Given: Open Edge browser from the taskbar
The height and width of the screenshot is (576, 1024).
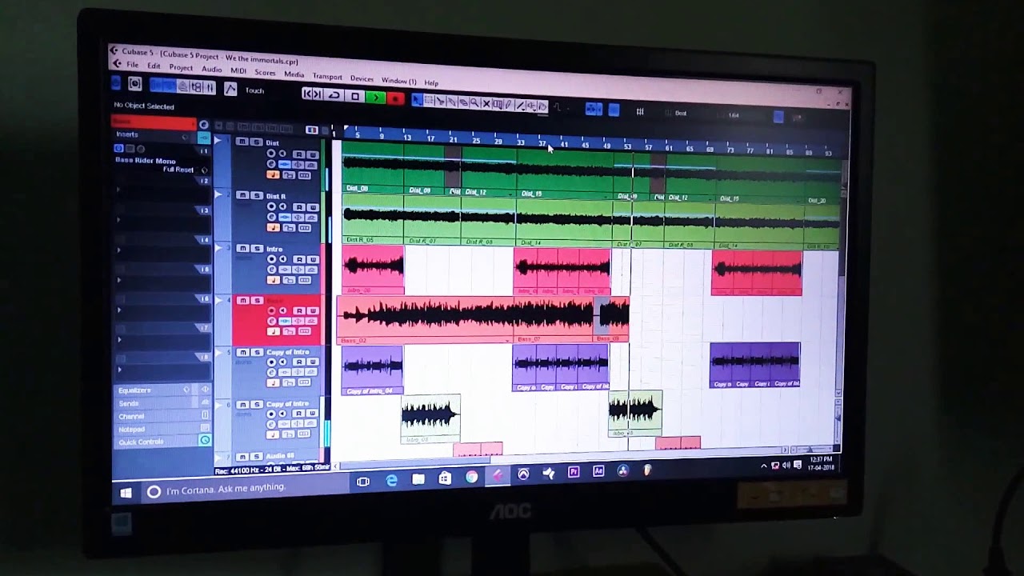Looking at the screenshot, I should pos(391,479).
